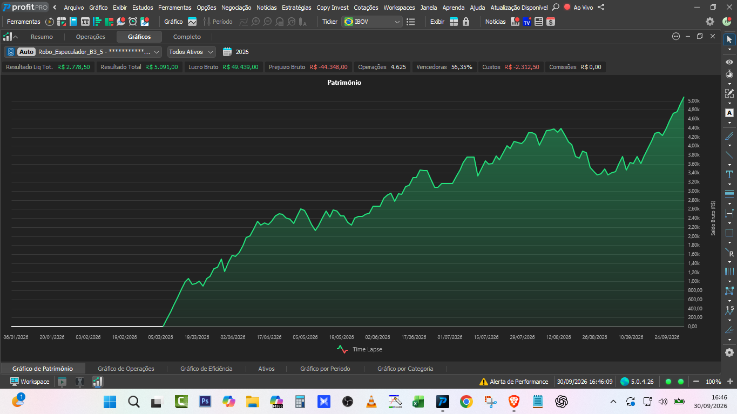Select the horizontal lines tool in right sidebar

pyautogui.click(x=729, y=193)
